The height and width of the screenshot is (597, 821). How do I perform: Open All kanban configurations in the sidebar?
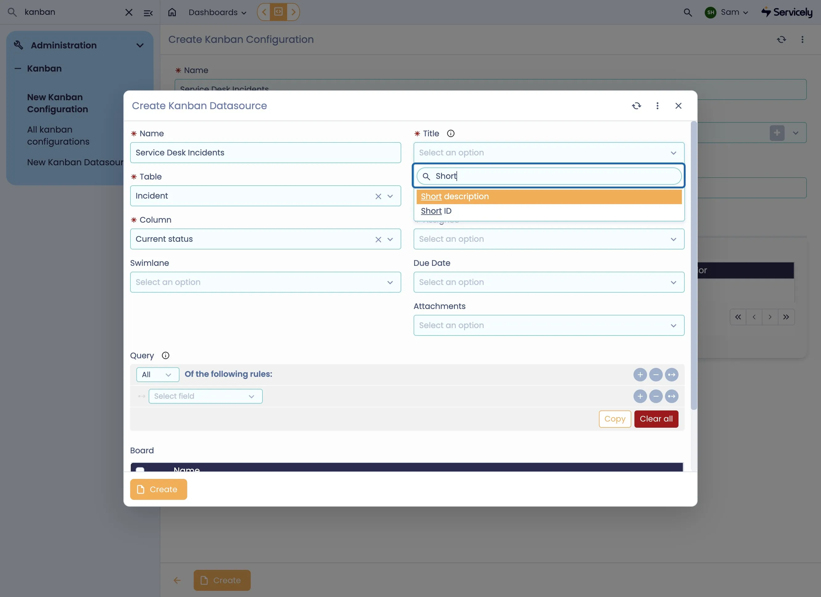click(58, 135)
